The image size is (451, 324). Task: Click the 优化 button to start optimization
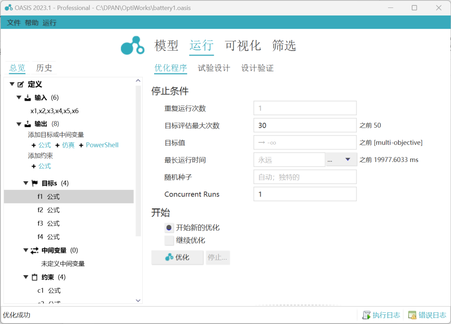point(177,258)
